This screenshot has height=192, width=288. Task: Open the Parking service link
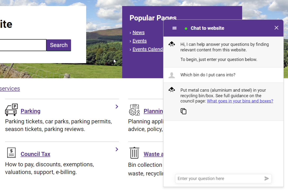coord(30,111)
